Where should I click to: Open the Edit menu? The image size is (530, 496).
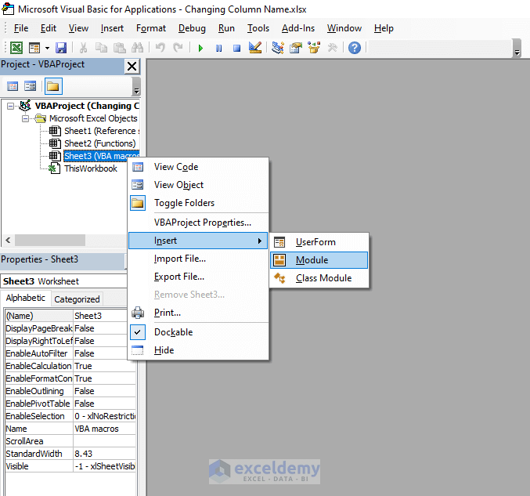tap(49, 28)
